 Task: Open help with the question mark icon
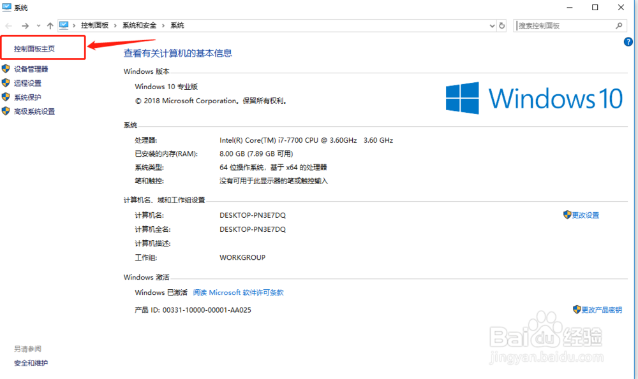point(628,42)
